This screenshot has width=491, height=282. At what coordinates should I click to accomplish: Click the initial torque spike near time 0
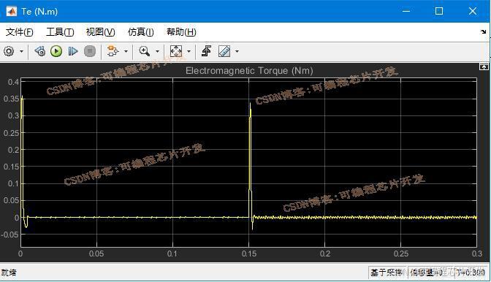point(22,156)
